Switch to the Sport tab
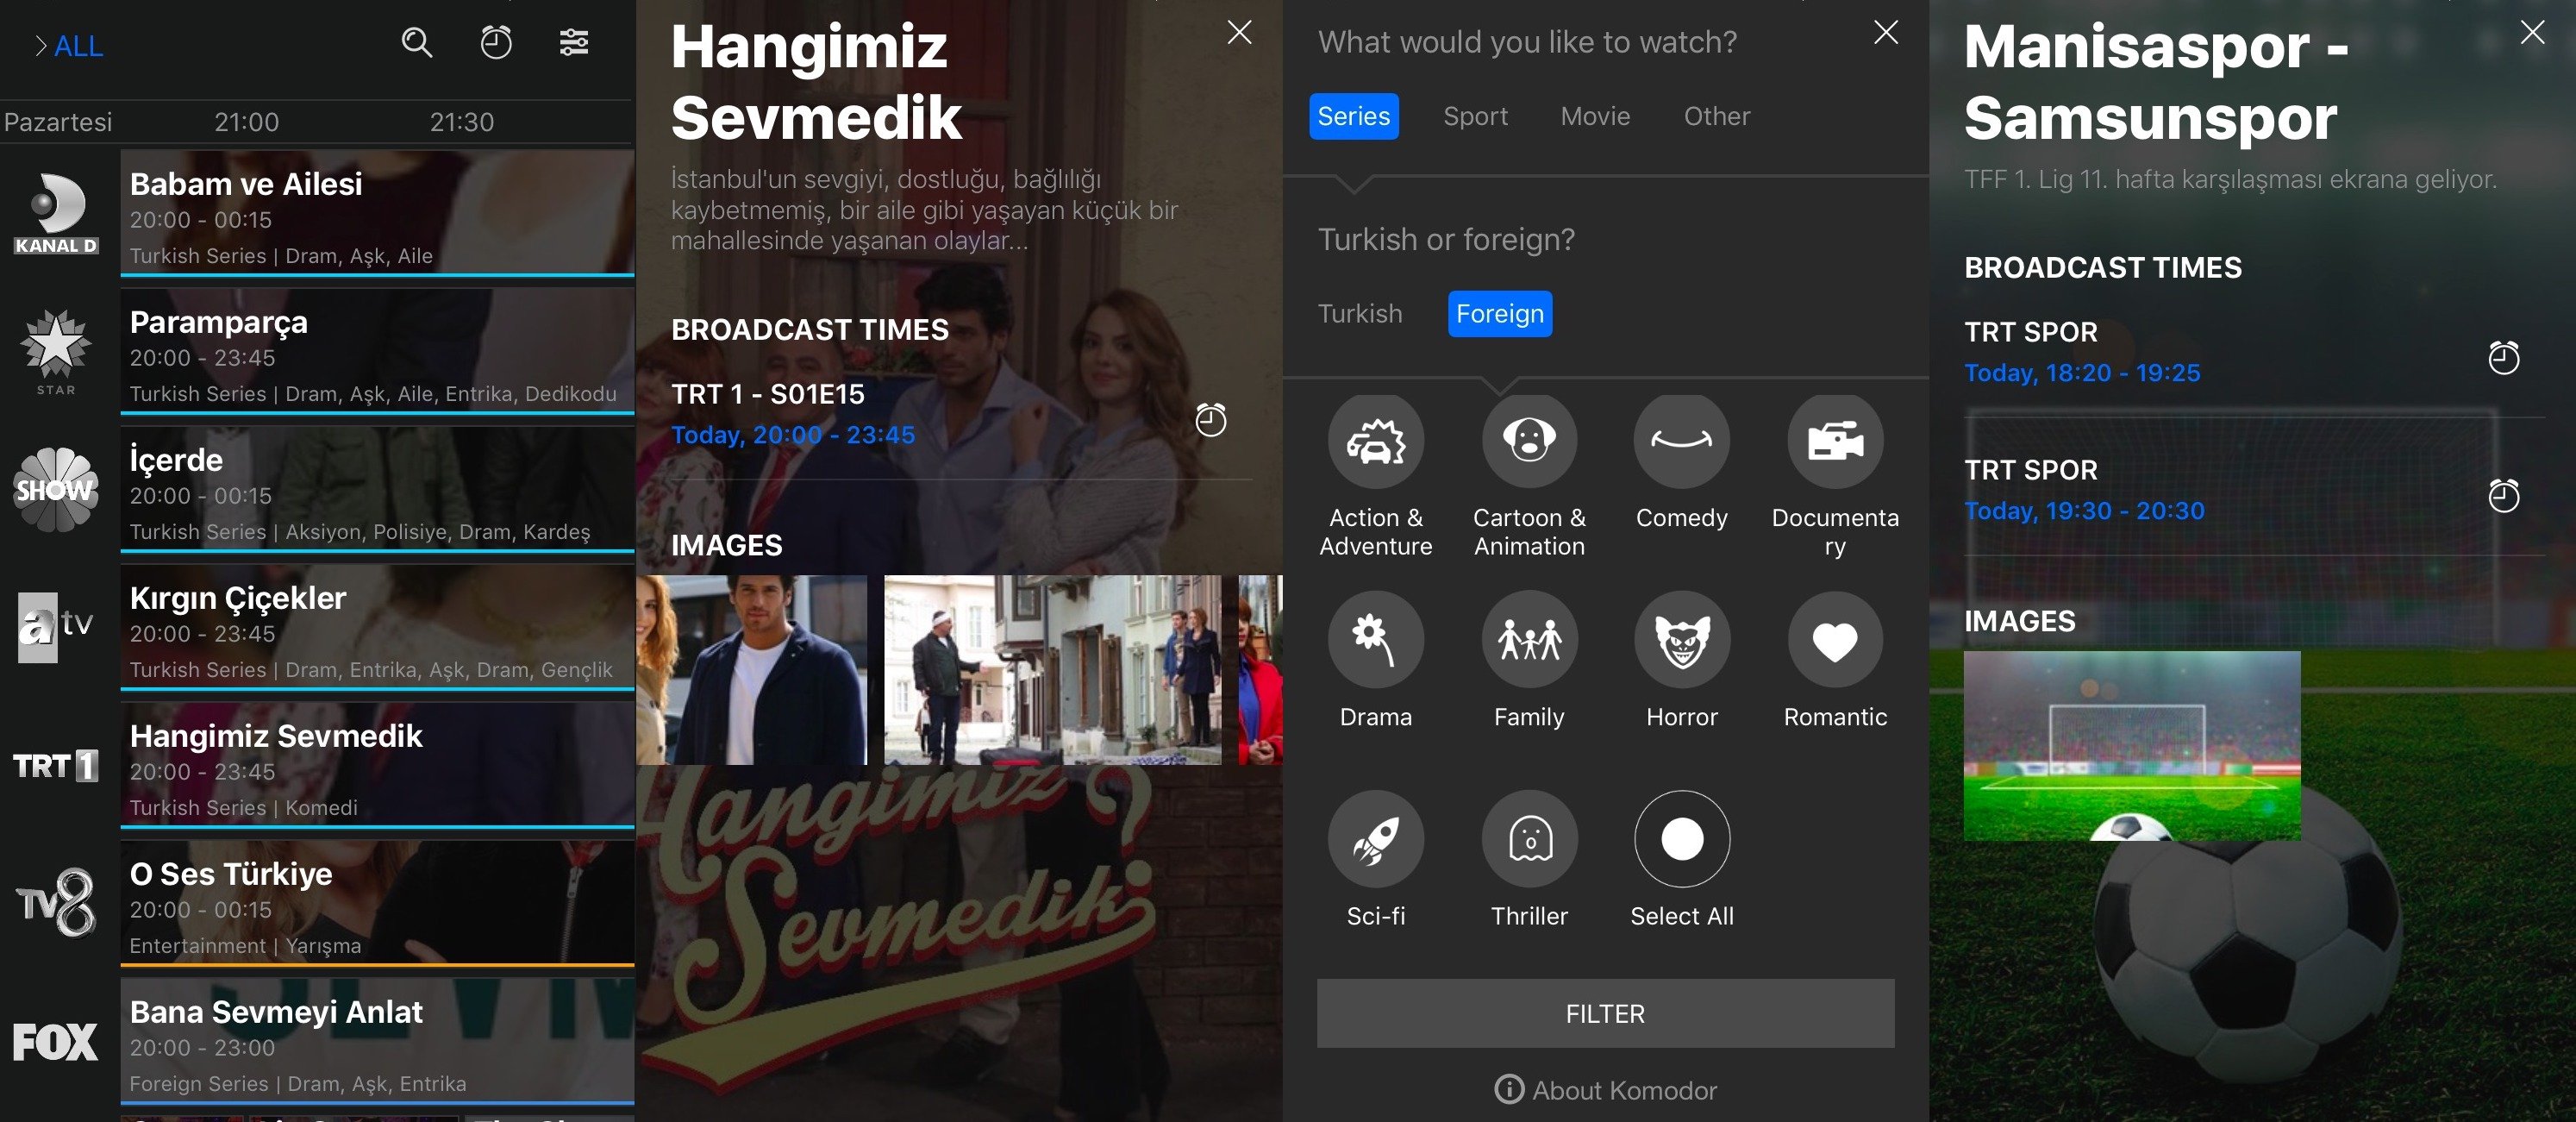This screenshot has width=2576, height=1122. (x=1475, y=116)
